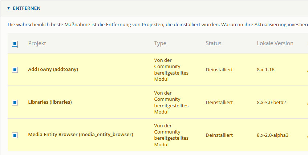308x155 pixels.
Task: Click version 8.x-2.0-alpha3 cell
Action: coord(272,135)
